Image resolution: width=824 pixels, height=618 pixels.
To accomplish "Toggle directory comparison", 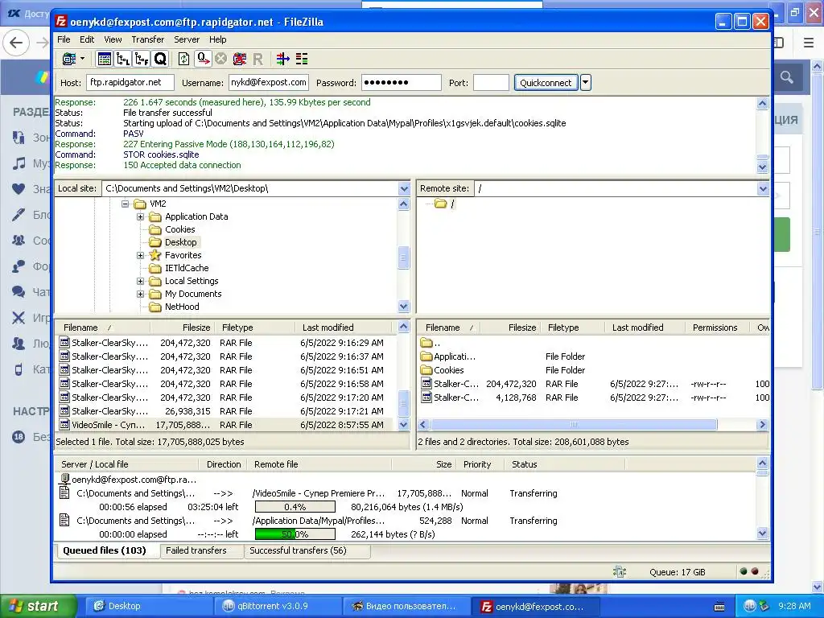I will pos(302,59).
